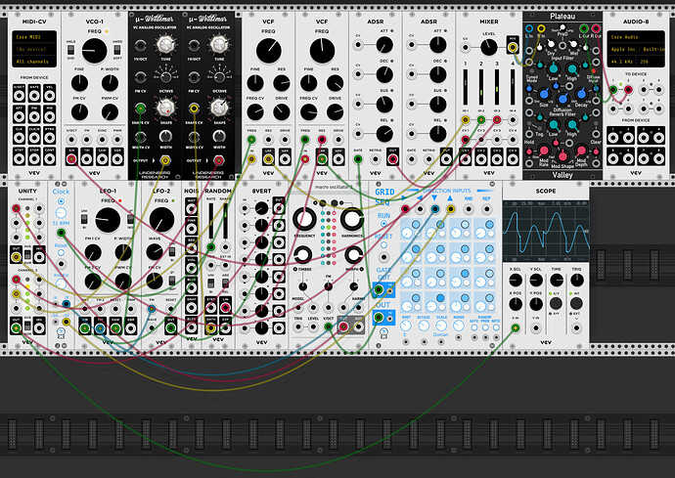Image resolution: width=675 pixels, height=478 pixels.
Task: Click the AUX output jack on Macro Oscillator 2
Action: tap(358, 327)
